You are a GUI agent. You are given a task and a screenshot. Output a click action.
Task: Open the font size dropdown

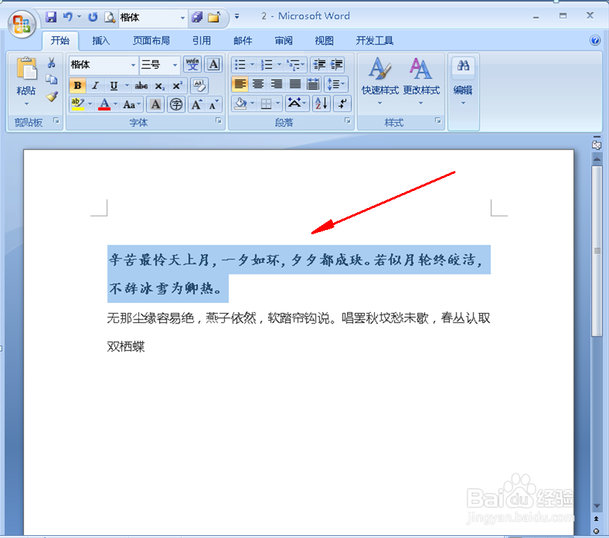[175, 65]
